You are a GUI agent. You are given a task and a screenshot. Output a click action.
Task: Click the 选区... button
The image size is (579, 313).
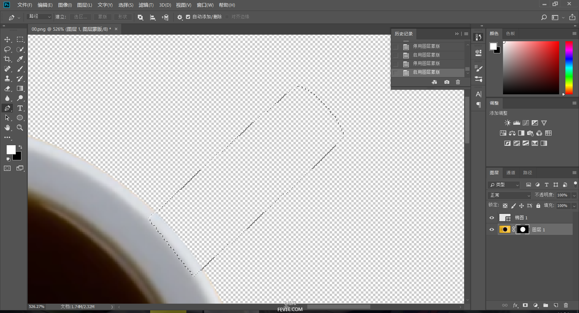pos(81,17)
